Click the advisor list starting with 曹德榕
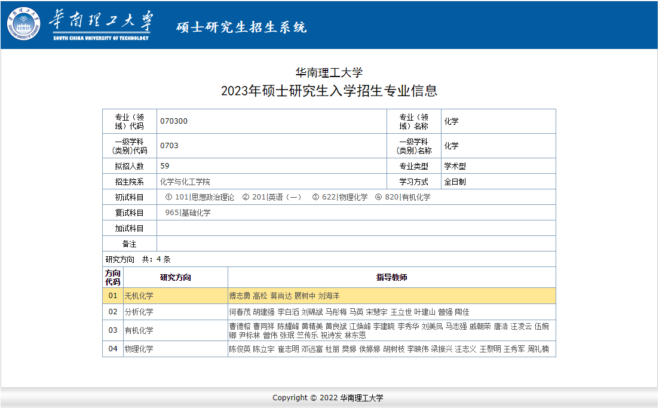Image resolution: width=659 pixels, height=408 pixels. point(389,331)
